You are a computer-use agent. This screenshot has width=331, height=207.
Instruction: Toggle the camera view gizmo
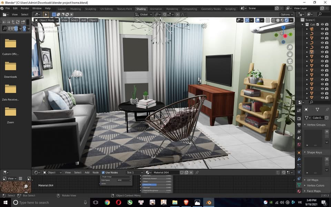pyautogui.click(x=290, y=61)
